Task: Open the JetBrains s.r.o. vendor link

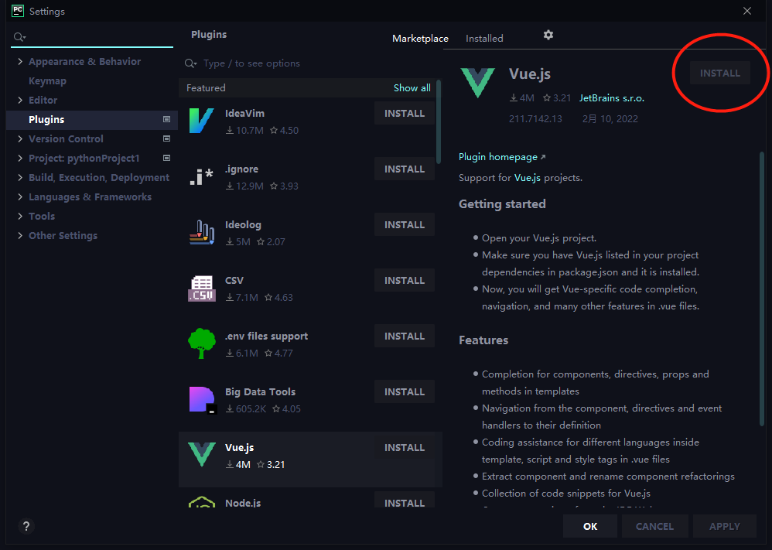Action: [612, 98]
